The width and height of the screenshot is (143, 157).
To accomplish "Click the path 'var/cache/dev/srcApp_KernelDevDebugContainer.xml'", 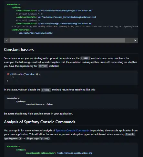I will [67, 17].
